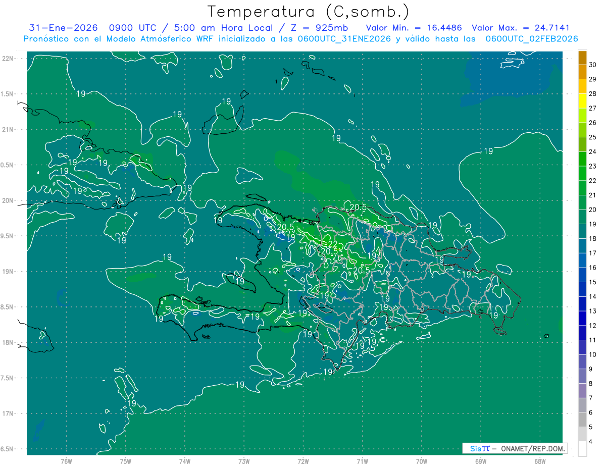
Task: Click the SisPI logo text in watermark
Action: (x=479, y=448)
